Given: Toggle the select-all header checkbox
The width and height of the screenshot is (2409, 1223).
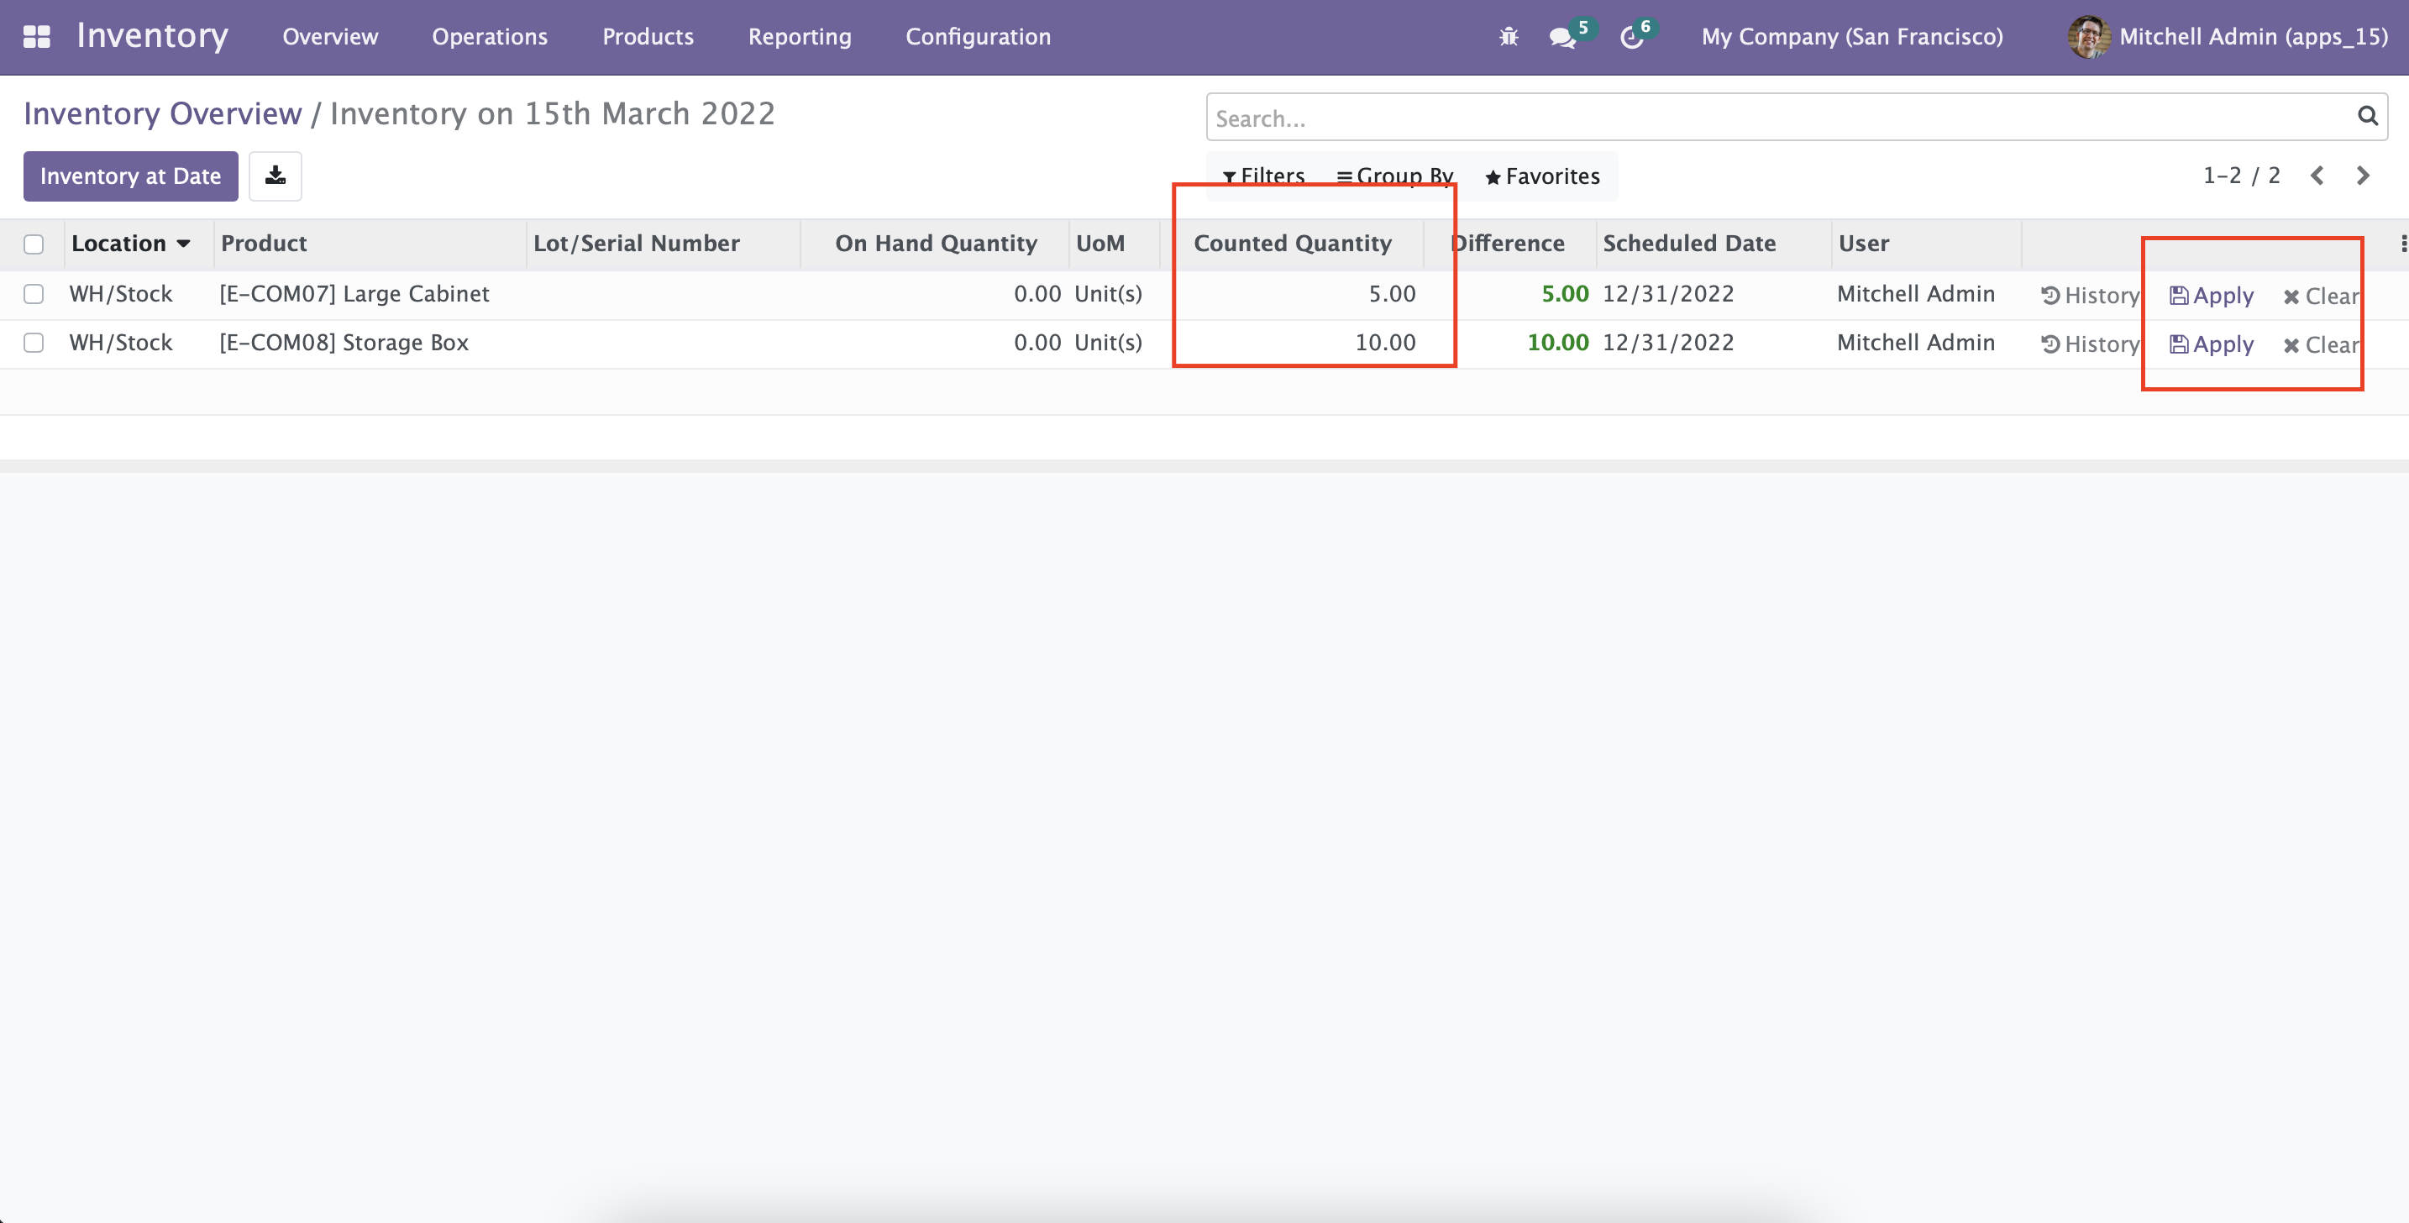Looking at the screenshot, I should click(34, 244).
